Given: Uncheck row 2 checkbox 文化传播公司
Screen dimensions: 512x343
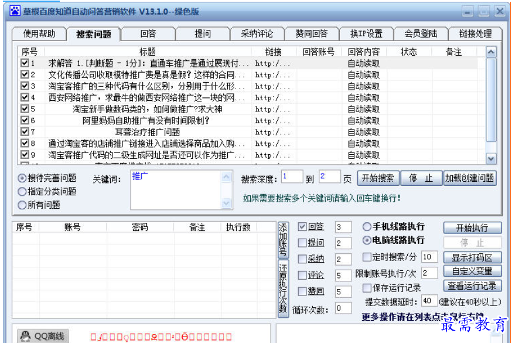Looking at the screenshot, I should click(25, 74).
